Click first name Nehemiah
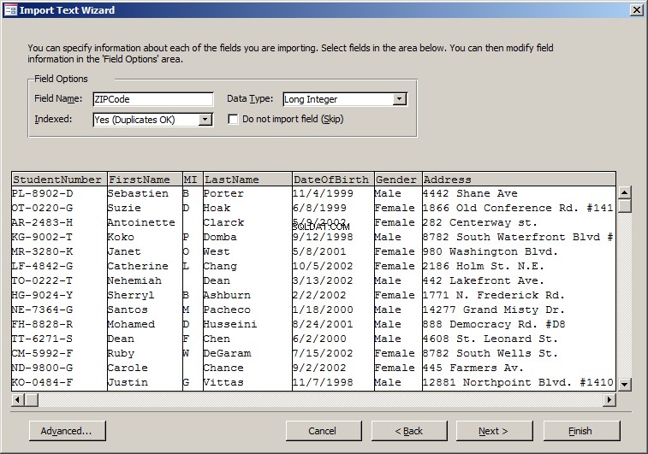648x454 pixels. pos(134,280)
